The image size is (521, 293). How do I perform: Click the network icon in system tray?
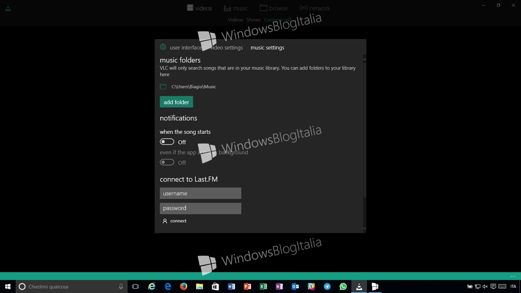point(477,286)
